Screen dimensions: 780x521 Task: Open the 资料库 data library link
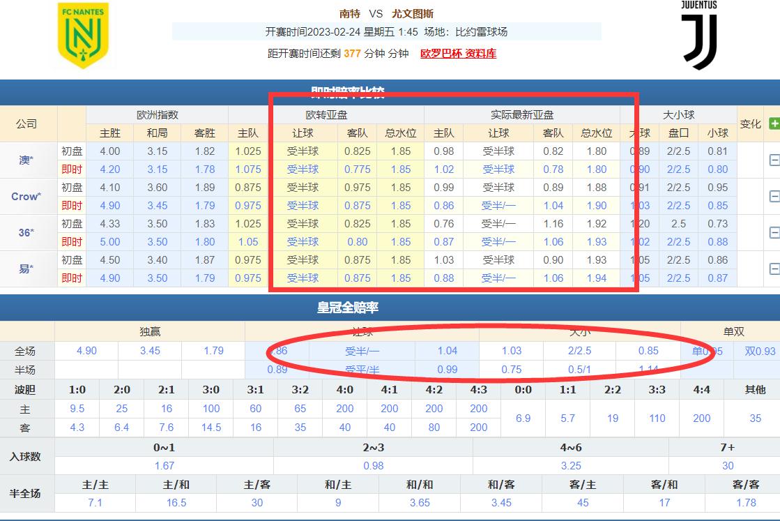point(480,53)
